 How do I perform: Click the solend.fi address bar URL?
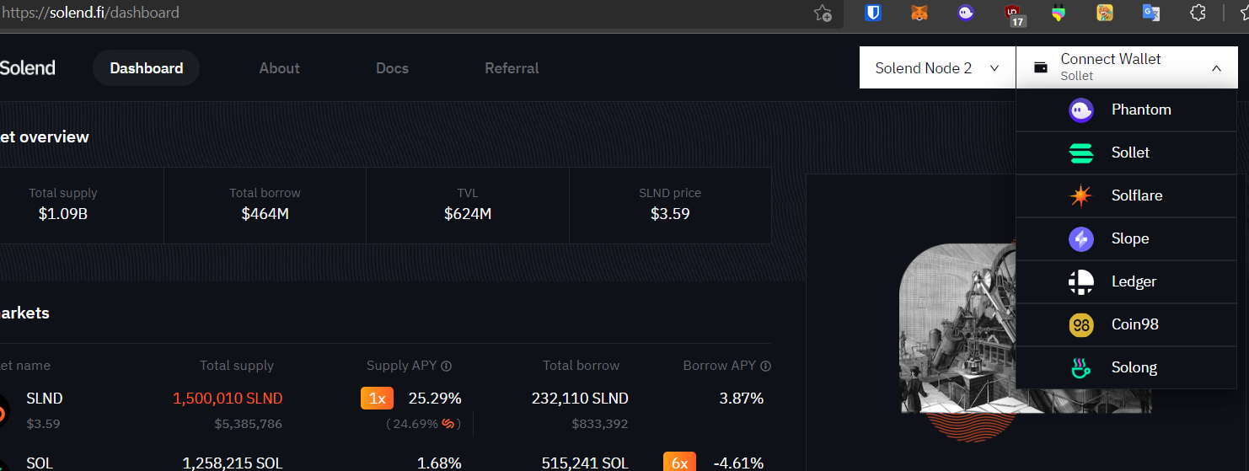[89, 13]
